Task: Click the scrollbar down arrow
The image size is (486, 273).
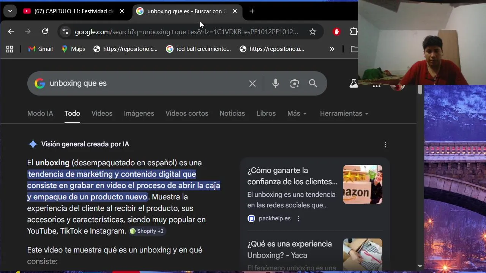Action: tap(420, 267)
